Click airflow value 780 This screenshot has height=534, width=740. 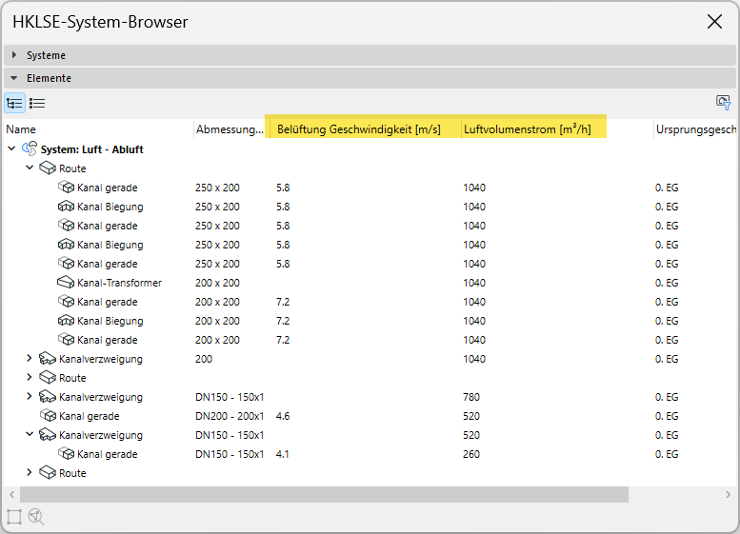pos(471,397)
